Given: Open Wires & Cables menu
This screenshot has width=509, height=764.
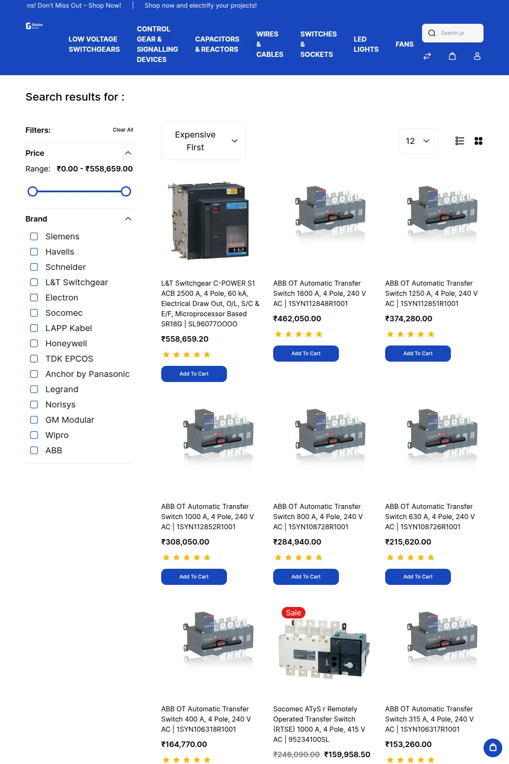Looking at the screenshot, I should click(270, 44).
